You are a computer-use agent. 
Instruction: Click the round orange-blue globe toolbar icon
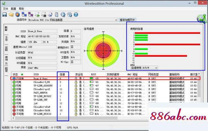18,14
